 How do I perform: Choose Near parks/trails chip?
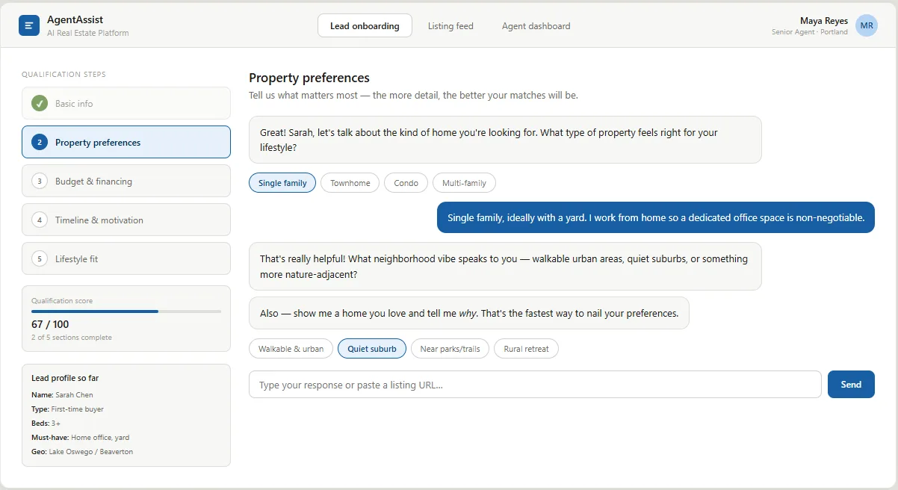[x=450, y=349]
